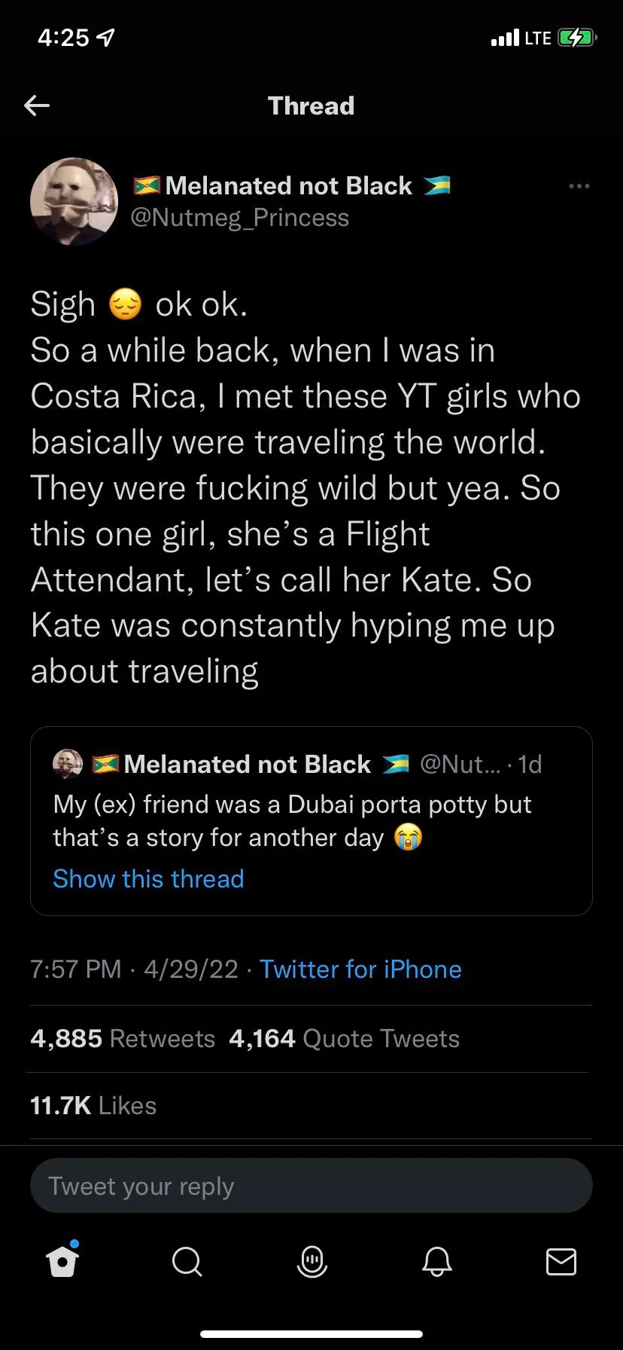This screenshot has height=1350, width=623.
Task: Open the three-dot tweet options menu
Action: pos(579,186)
